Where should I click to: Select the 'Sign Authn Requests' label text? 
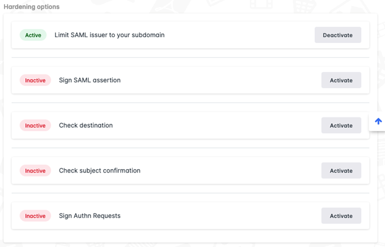pyautogui.click(x=90, y=216)
